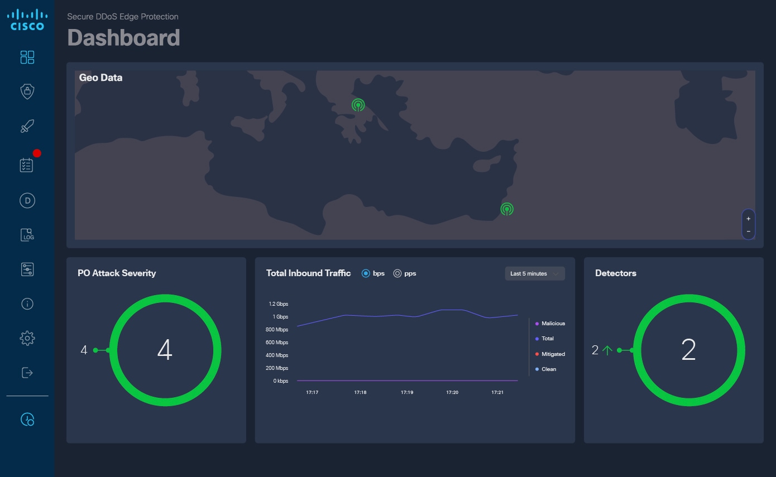Open the rocket icon in sidebar
The image size is (776, 477).
point(27,127)
